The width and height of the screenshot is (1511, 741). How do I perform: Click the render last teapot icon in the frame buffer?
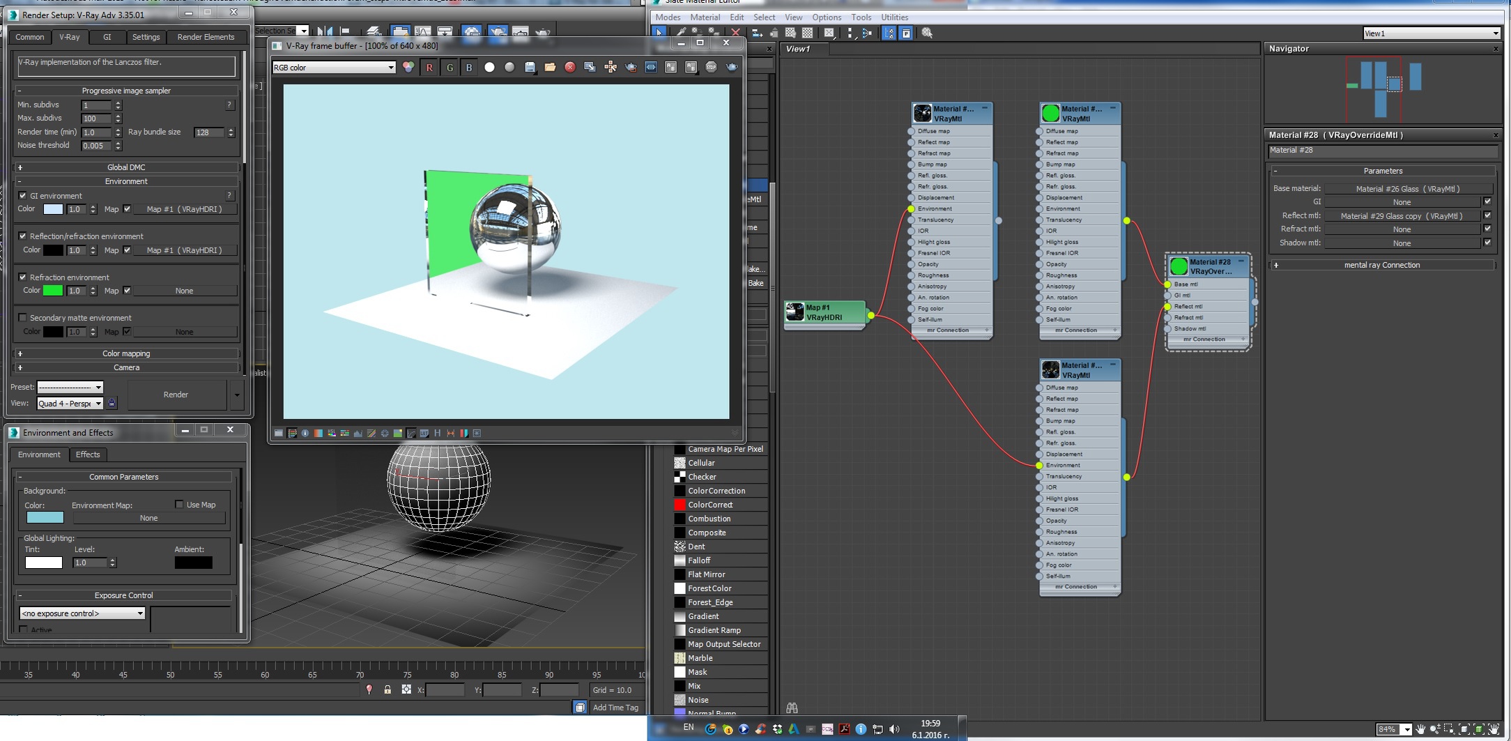[x=732, y=68]
